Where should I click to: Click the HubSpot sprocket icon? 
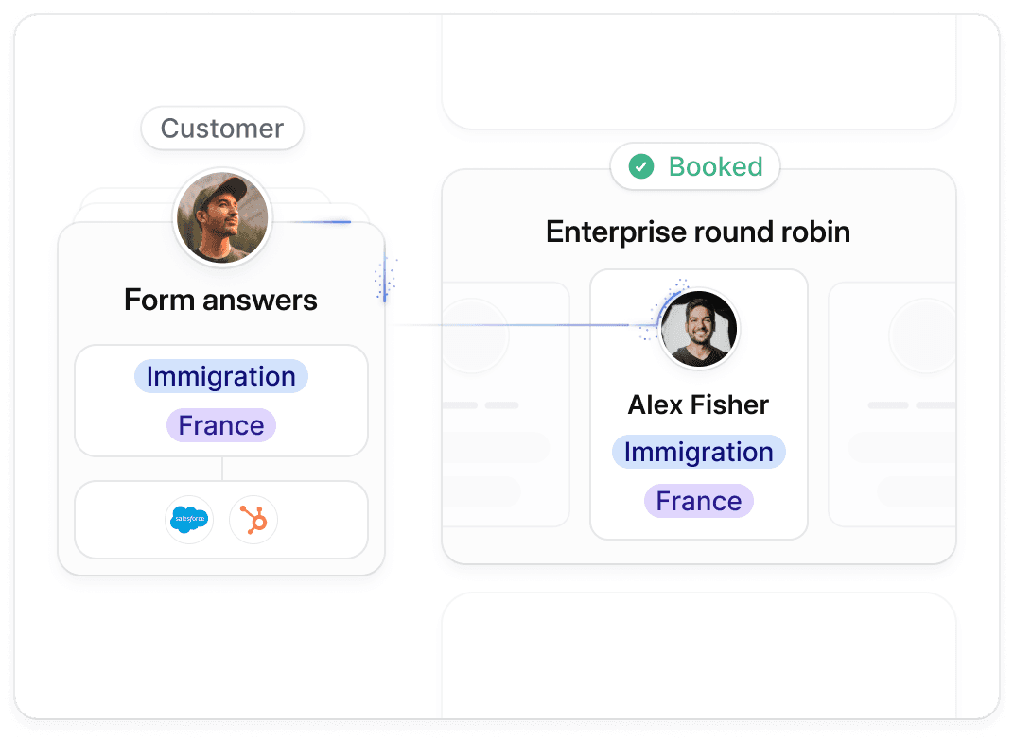tap(253, 520)
